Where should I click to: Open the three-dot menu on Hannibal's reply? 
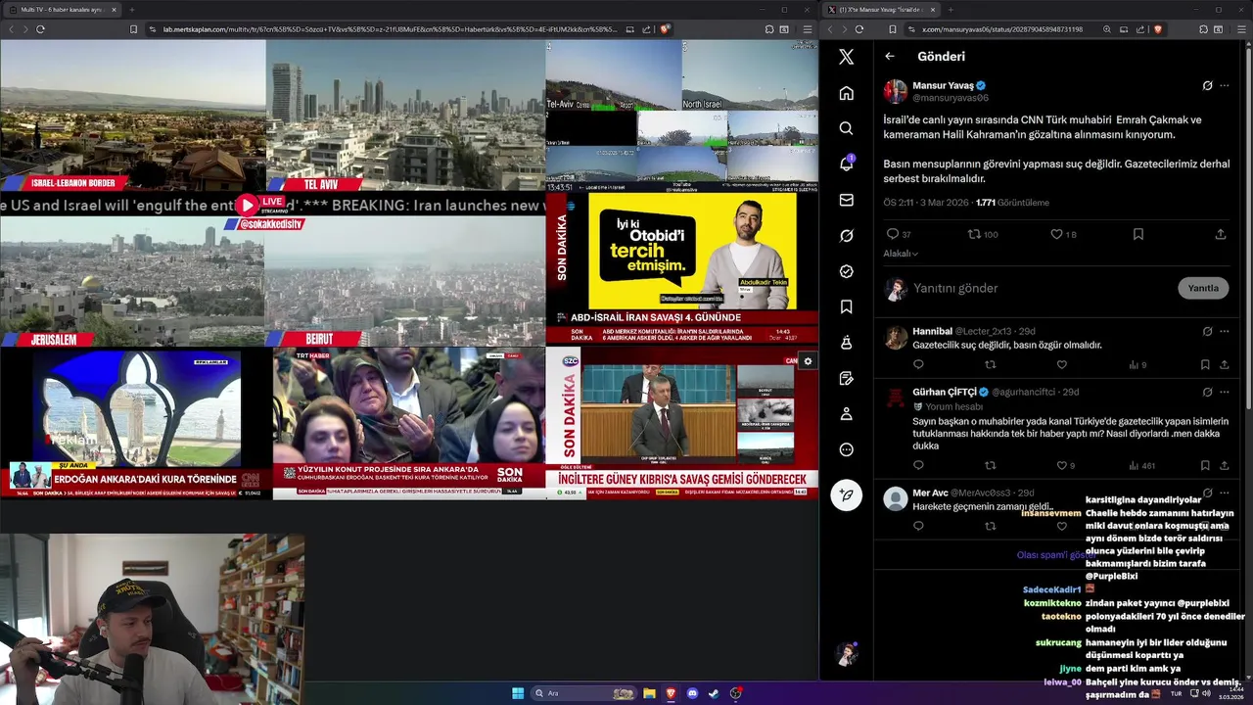[1224, 331]
